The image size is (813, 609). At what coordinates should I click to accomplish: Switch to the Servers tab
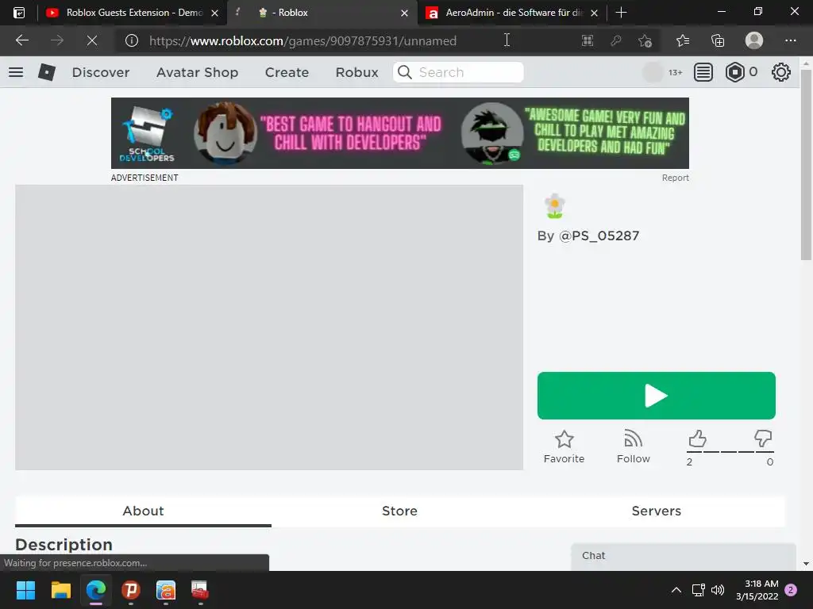tap(656, 511)
